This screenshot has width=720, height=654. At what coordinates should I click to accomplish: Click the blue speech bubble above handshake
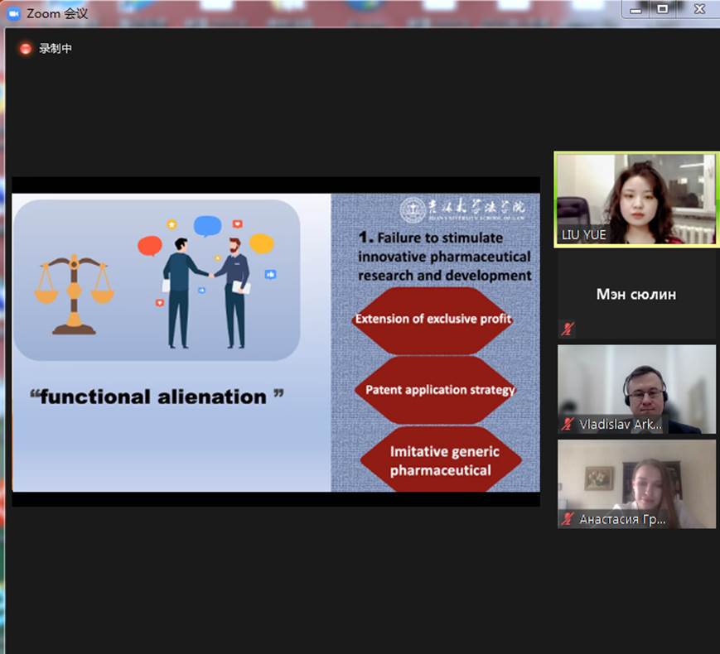pos(207,225)
